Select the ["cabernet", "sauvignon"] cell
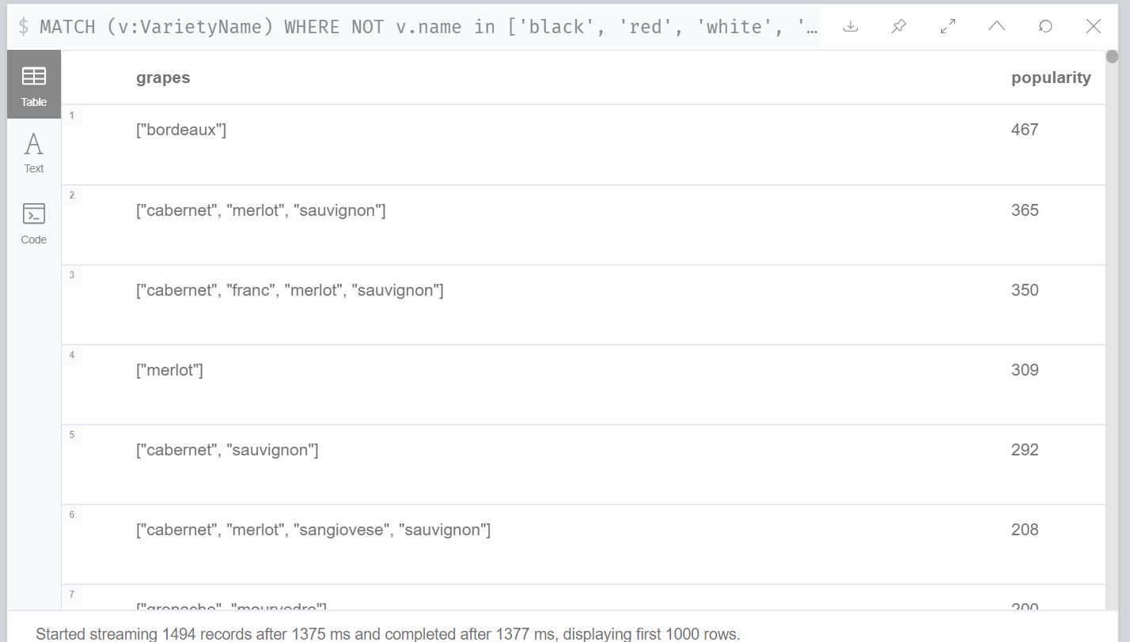 (x=227, y=450)
